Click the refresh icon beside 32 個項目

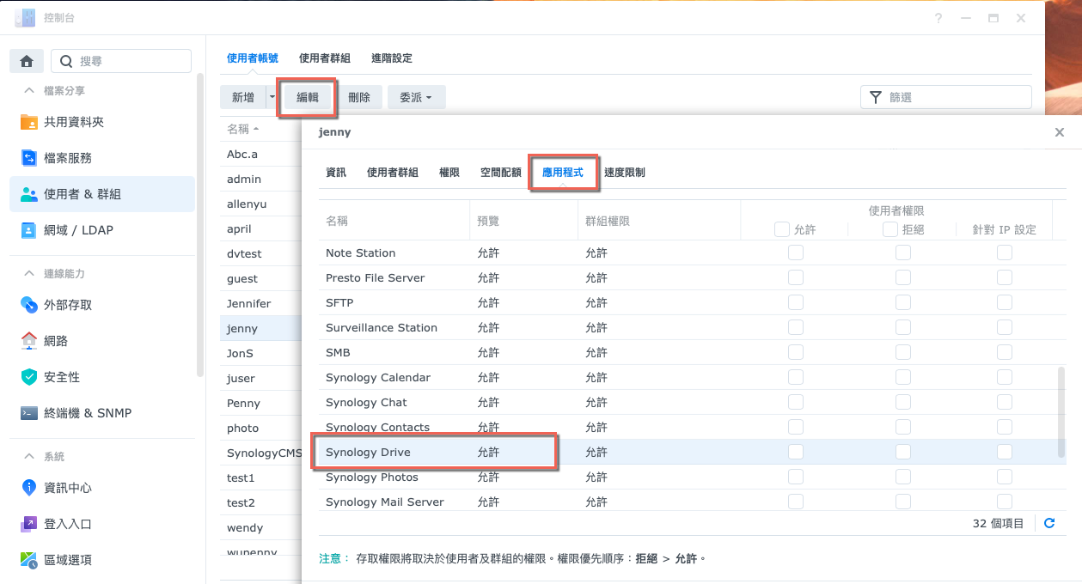[1049, 523]
